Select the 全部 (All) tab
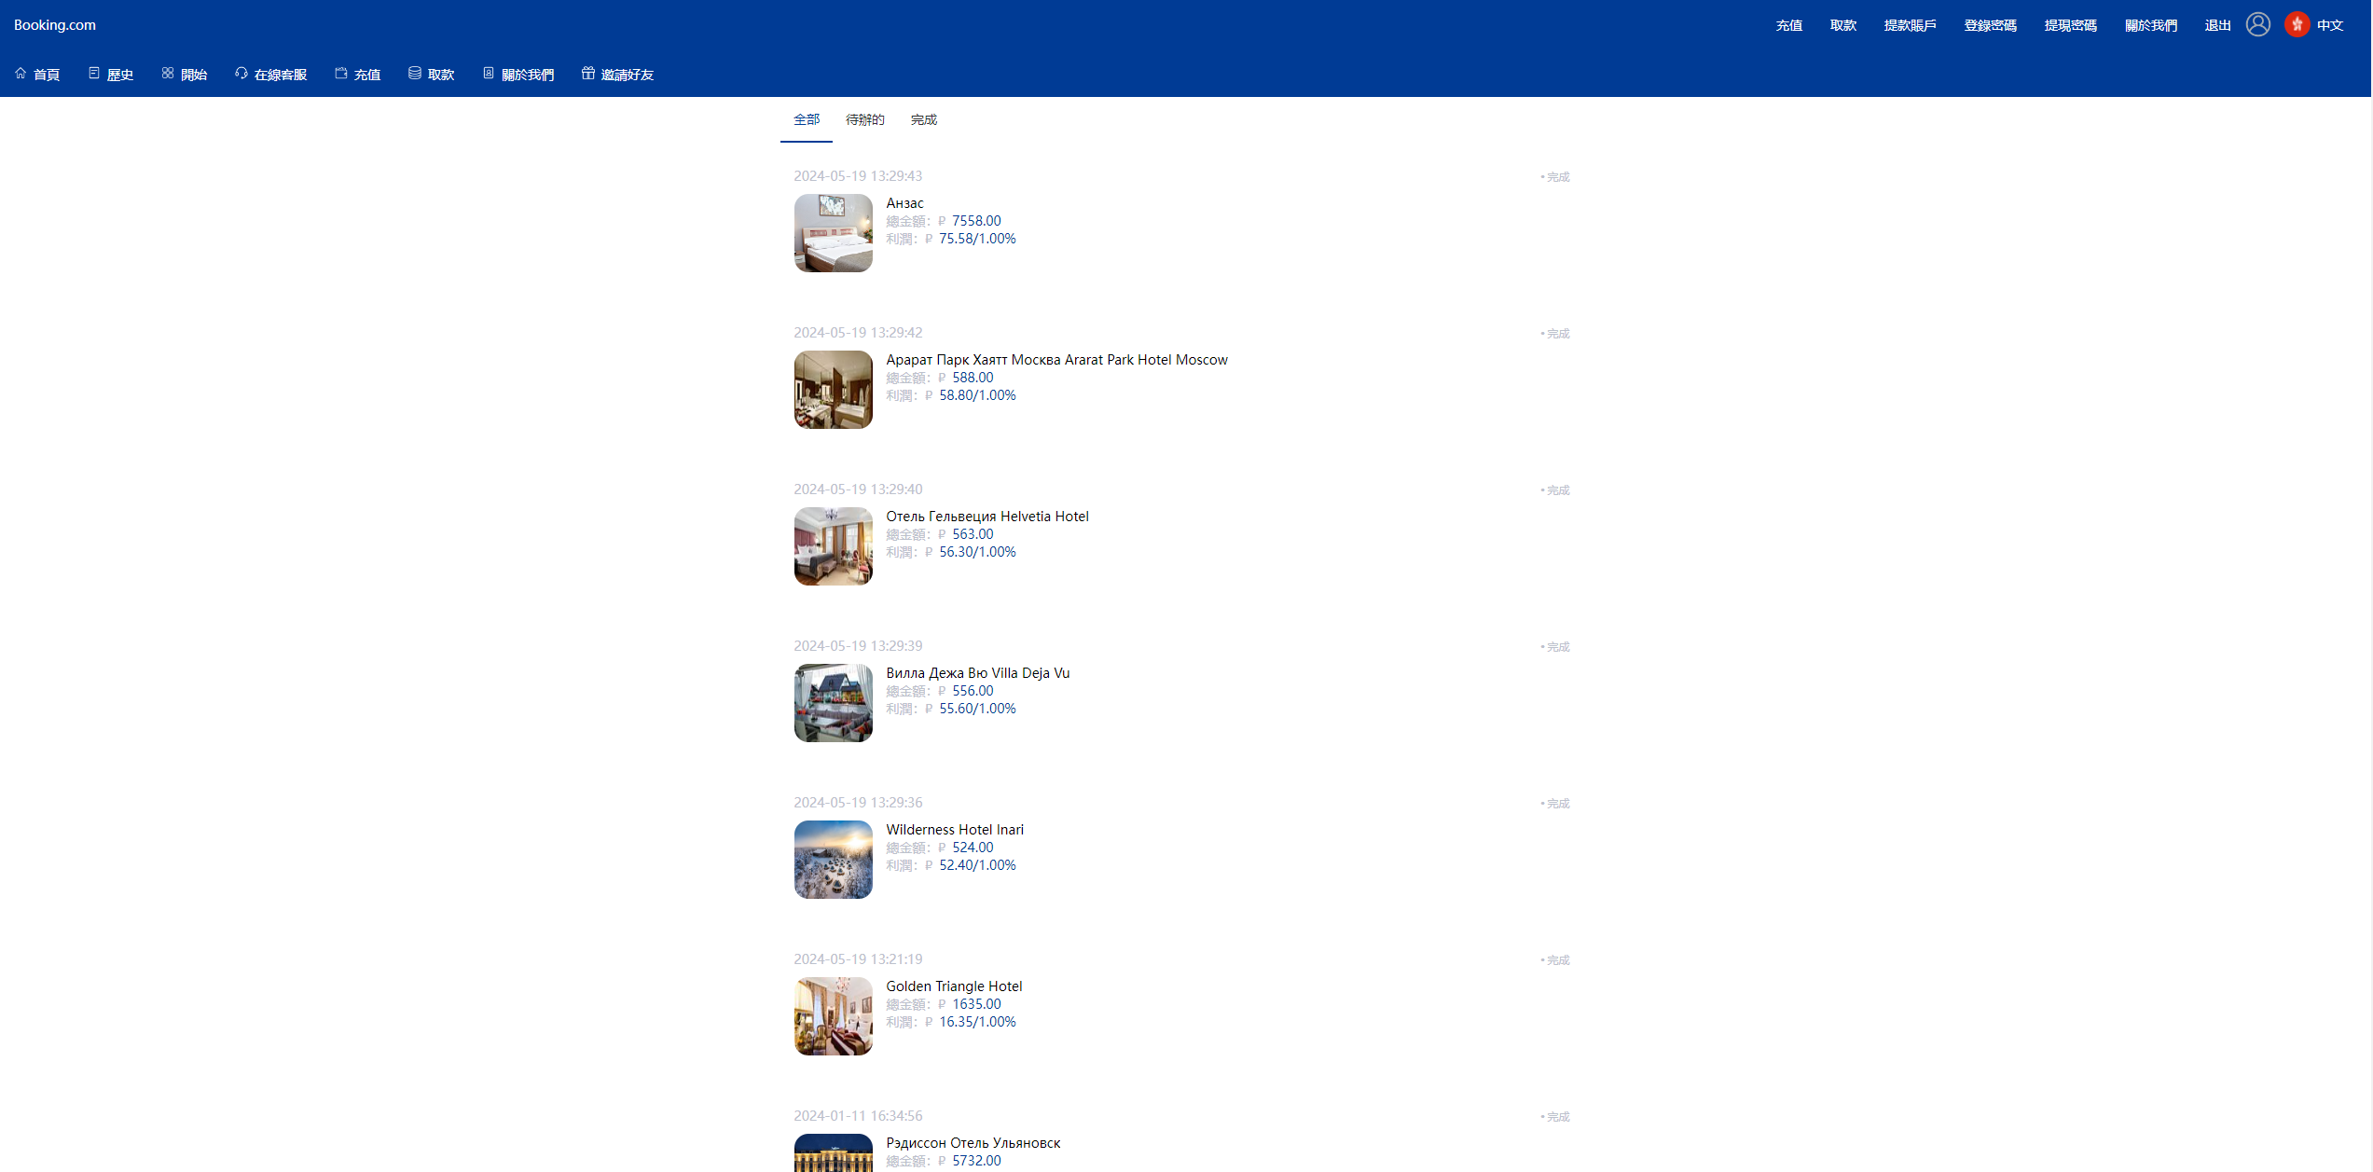The width and height of the screenshot is (2373, 1172). [805, 118]
